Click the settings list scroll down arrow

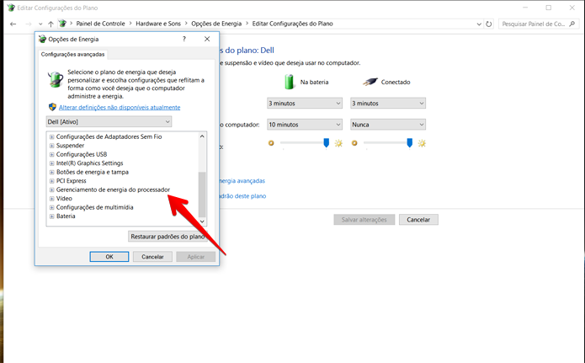pyautogui.click(x=202, y=222)
